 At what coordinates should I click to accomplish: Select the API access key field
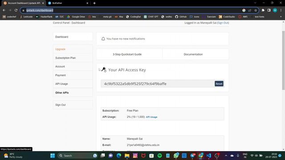click(x=158, y=84)
